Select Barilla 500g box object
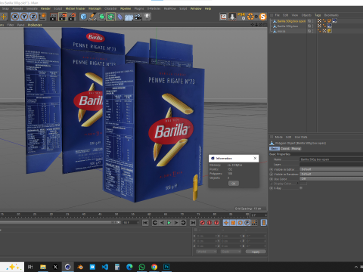The height and width of the screenshot is (272, 363). (287, 26)
